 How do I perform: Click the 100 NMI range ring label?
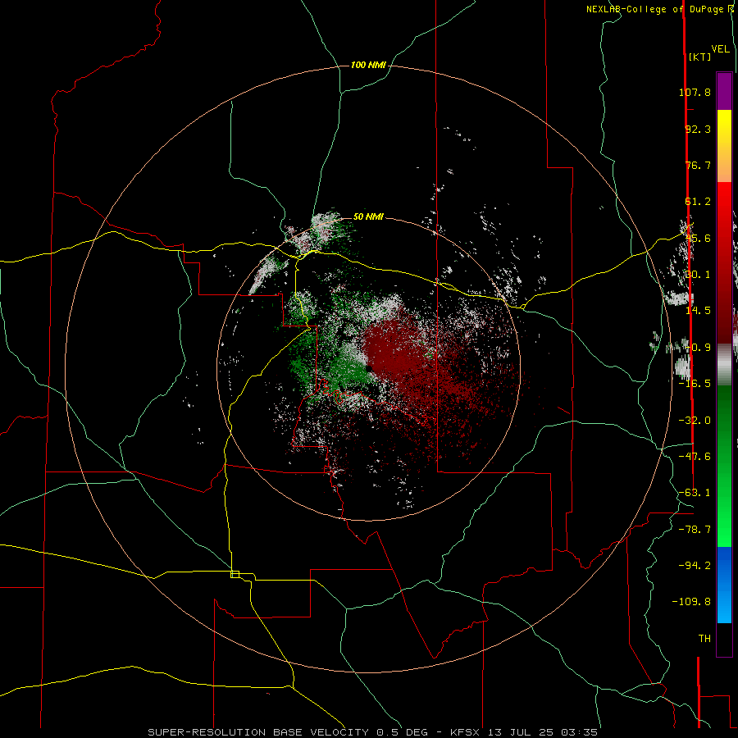click(368, 65)
